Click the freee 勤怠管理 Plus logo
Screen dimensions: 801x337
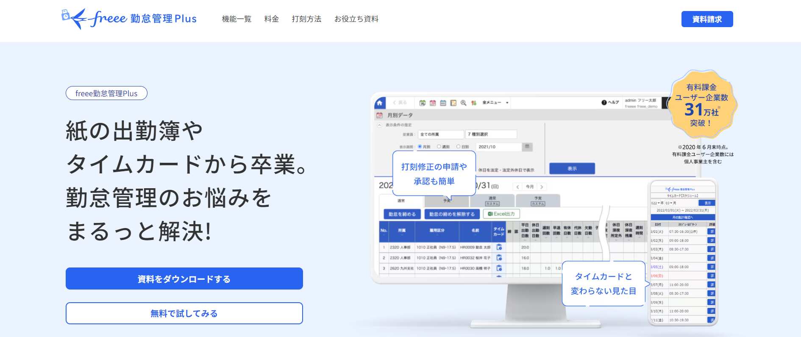click(x=129, y=19)
